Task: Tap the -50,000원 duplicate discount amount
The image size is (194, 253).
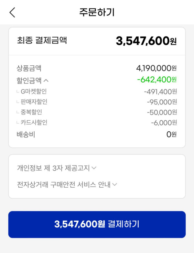Action: tap(162, 112)
